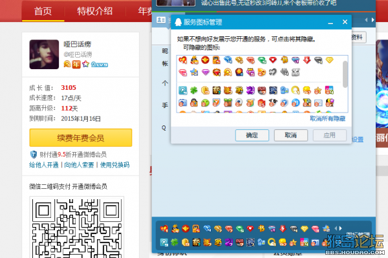Open the 特权介绍 tab
Image resolution: width=388 pixels, height=258 pixels.
[95, 11]
